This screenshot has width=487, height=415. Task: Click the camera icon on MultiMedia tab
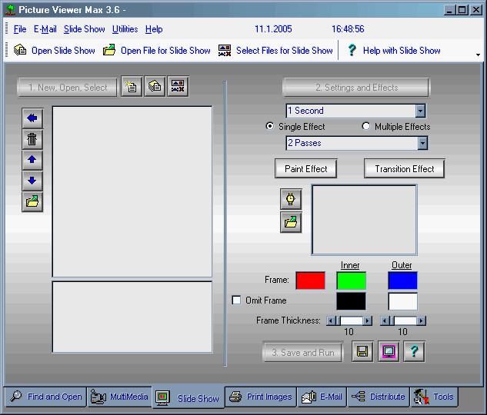(98, 397)
